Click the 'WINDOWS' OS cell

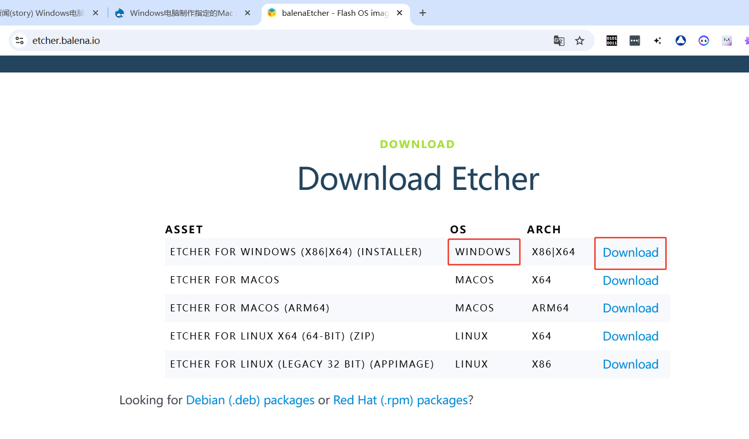[483, 252]
